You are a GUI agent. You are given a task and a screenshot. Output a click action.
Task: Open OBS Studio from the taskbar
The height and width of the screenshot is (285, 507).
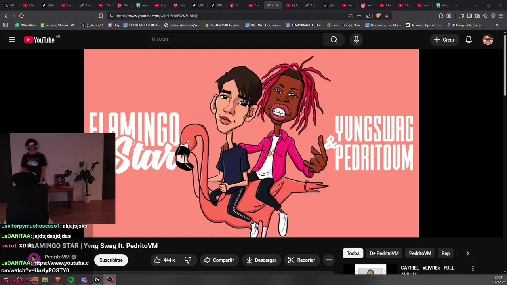(x=110, y=280)
